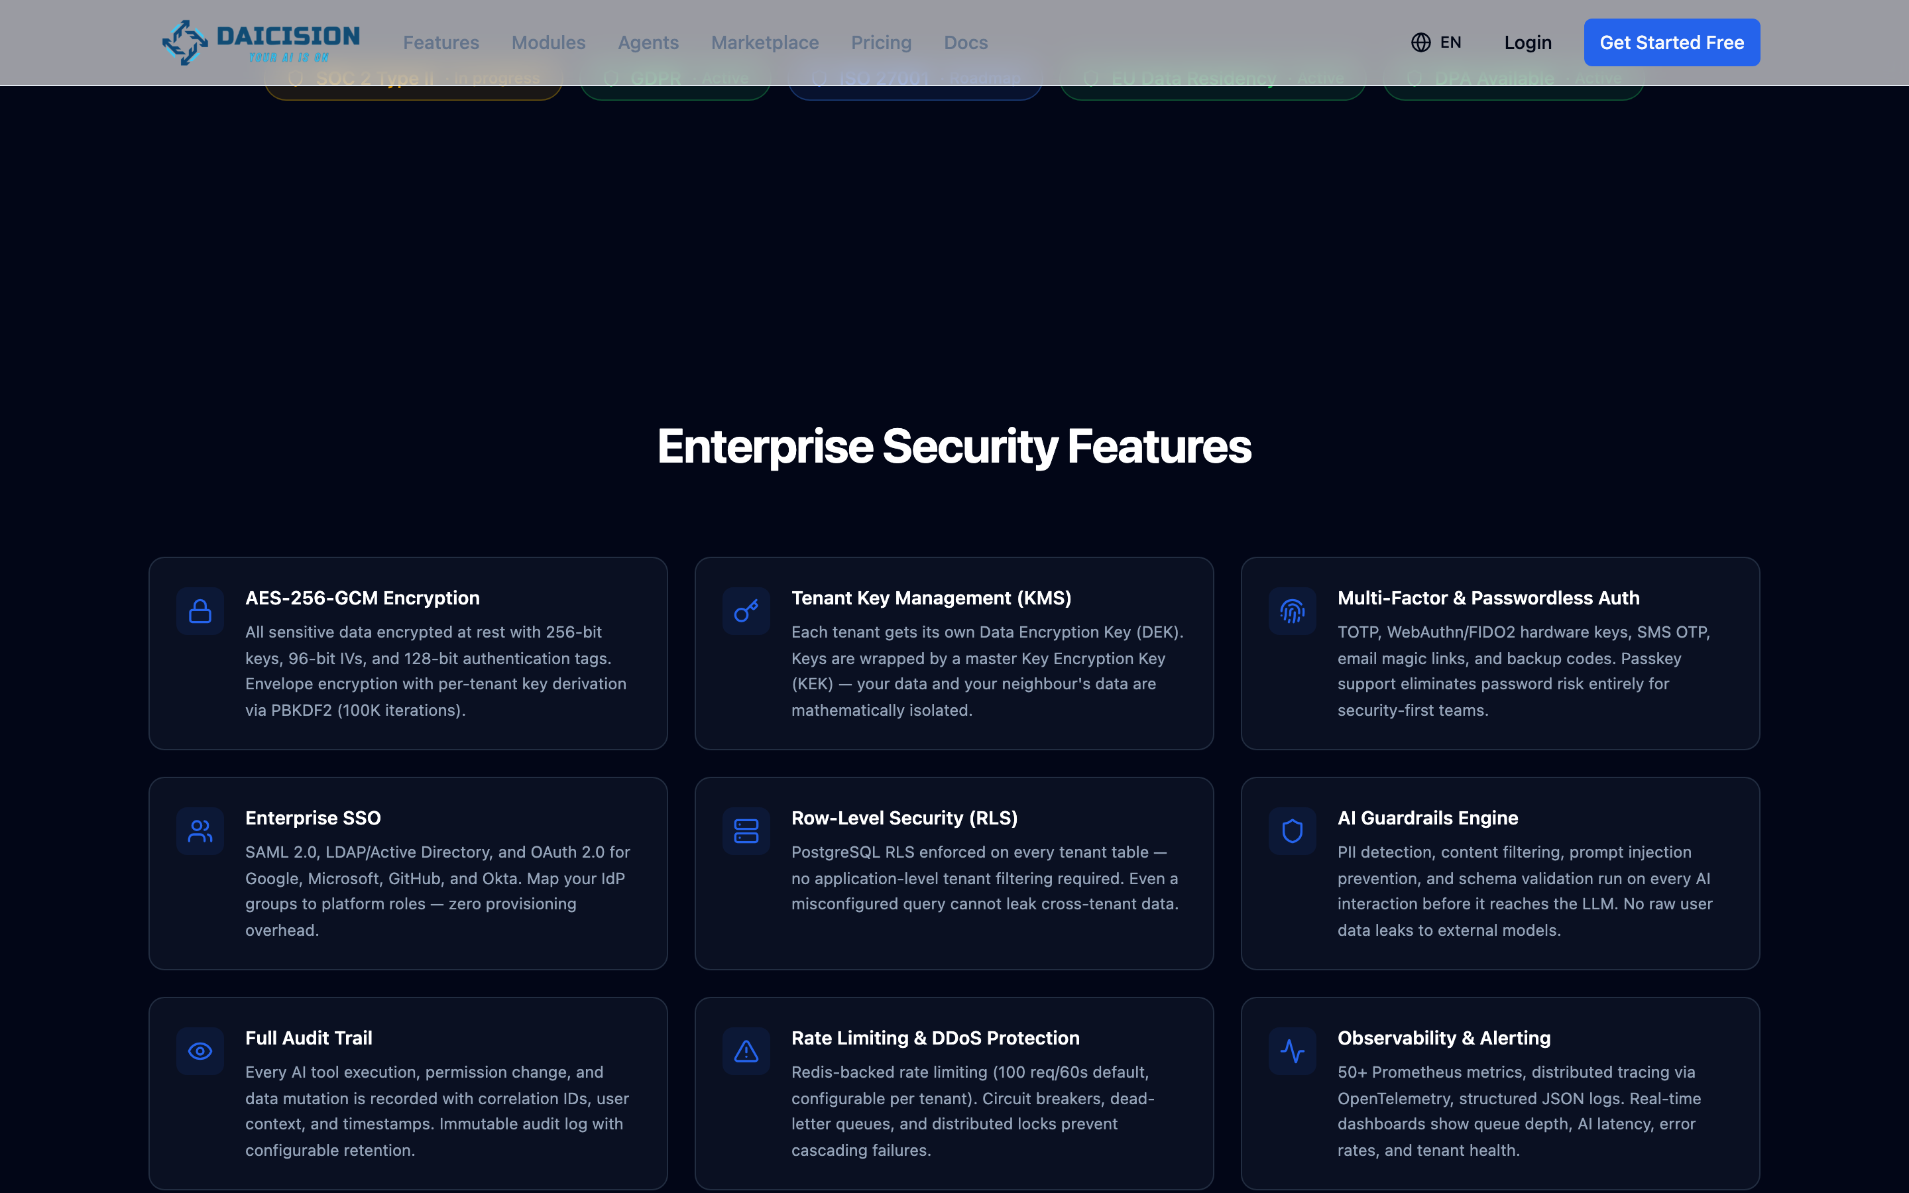Click the Enterprise SSO title
This screenshot has width=1909, height=1193.
tap(312, 819)
